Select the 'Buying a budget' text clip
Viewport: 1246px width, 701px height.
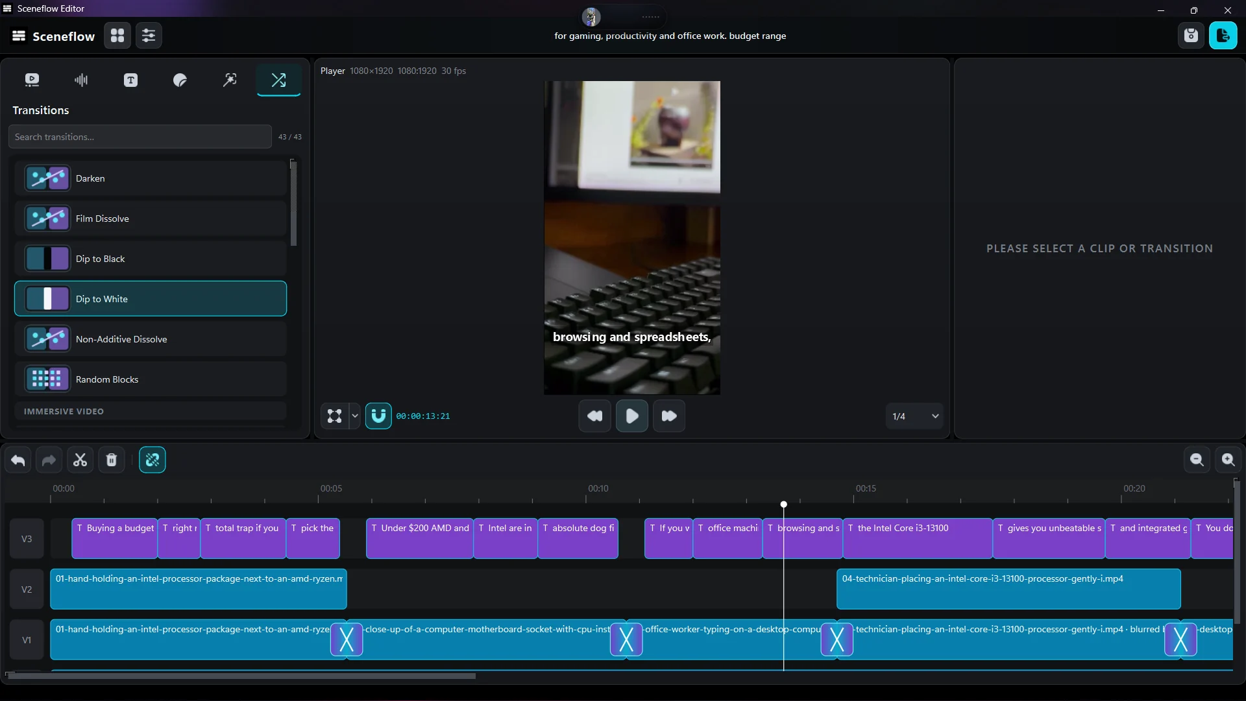coord(115,538)
